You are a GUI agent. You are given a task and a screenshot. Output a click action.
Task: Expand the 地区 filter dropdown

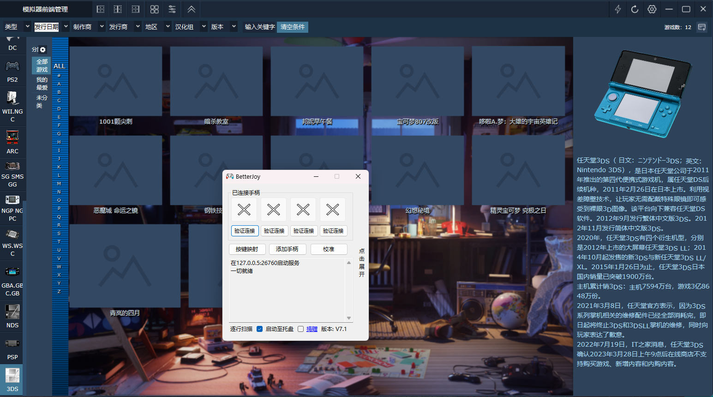(x=168, y=27)
